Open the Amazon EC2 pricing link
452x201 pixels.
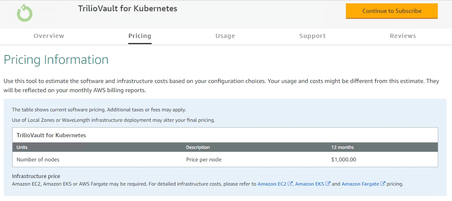pos(272,184)
